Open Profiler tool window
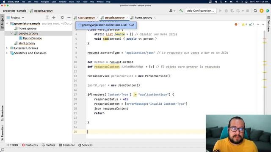 (x=48, y=145)
